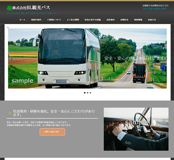The width and height of the screenshot is (174, 160).
Task: Open the 車両の案内 menu item
Action: click(x=36, y=20)
